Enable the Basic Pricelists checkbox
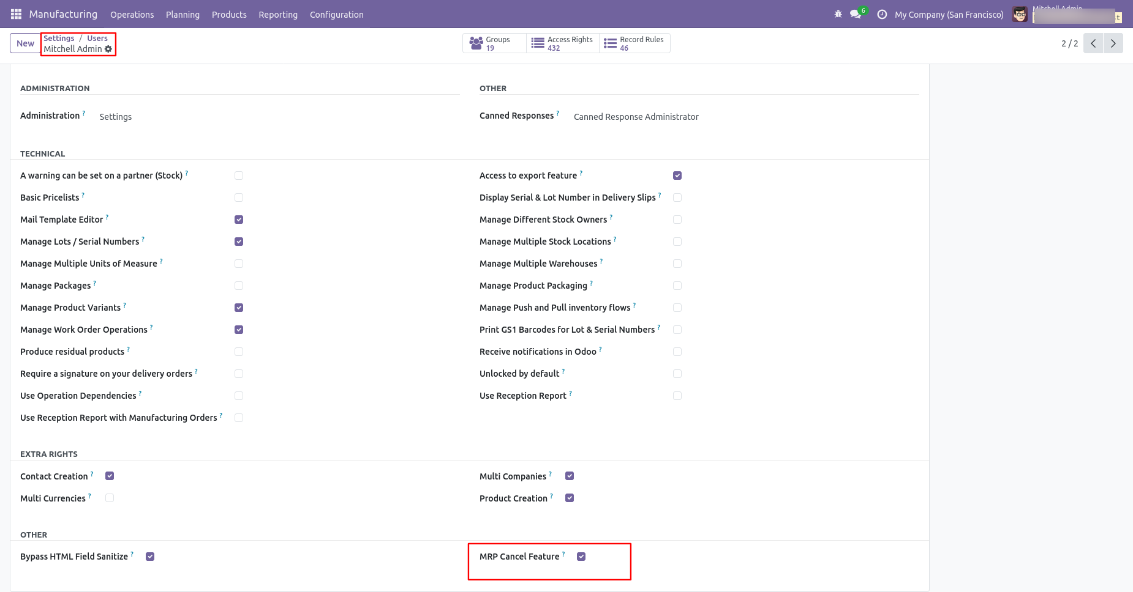This screenshot has height=592, width=1133. pos(239,198)
